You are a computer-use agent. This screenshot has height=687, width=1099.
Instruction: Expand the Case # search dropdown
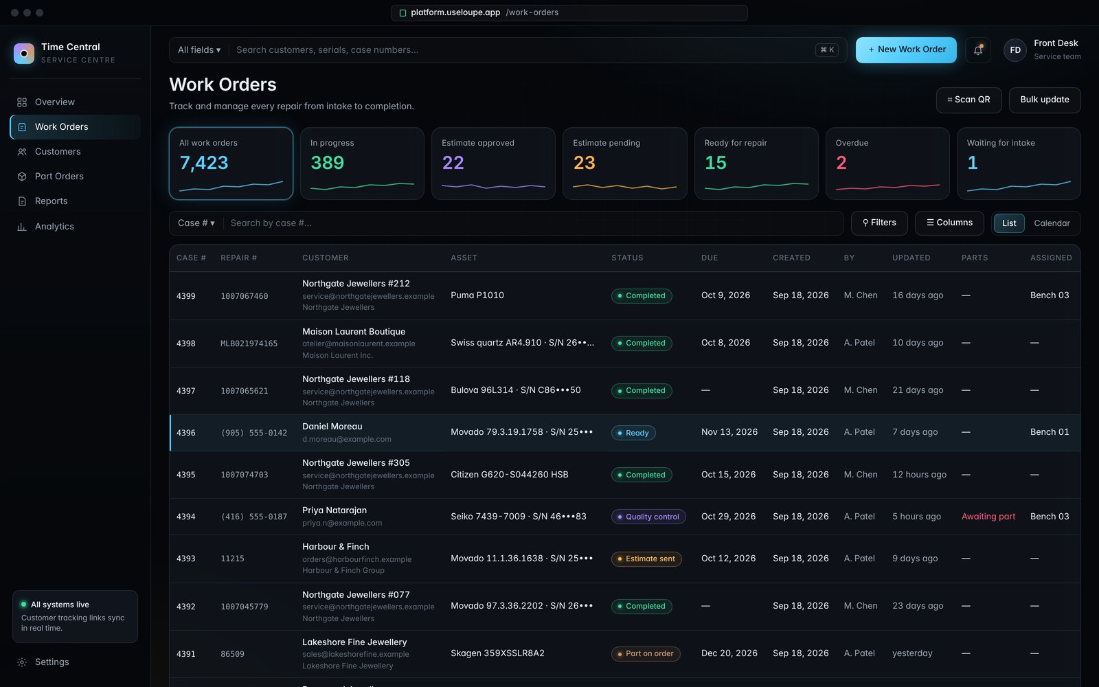pyautogui.click(x=196, y=223)
